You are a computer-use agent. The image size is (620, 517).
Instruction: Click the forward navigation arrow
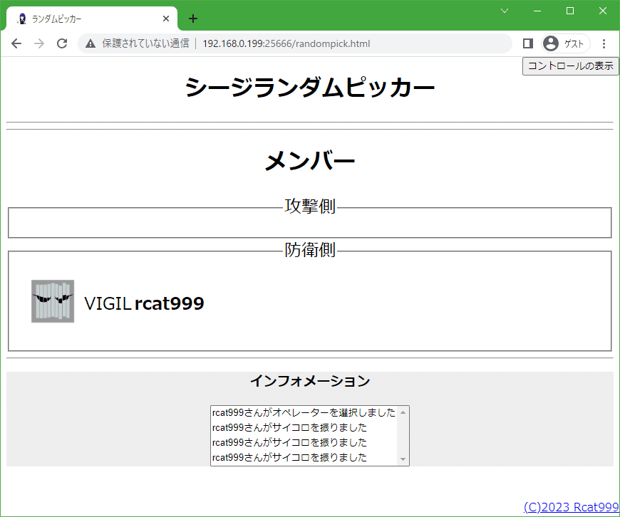(39, 43)
